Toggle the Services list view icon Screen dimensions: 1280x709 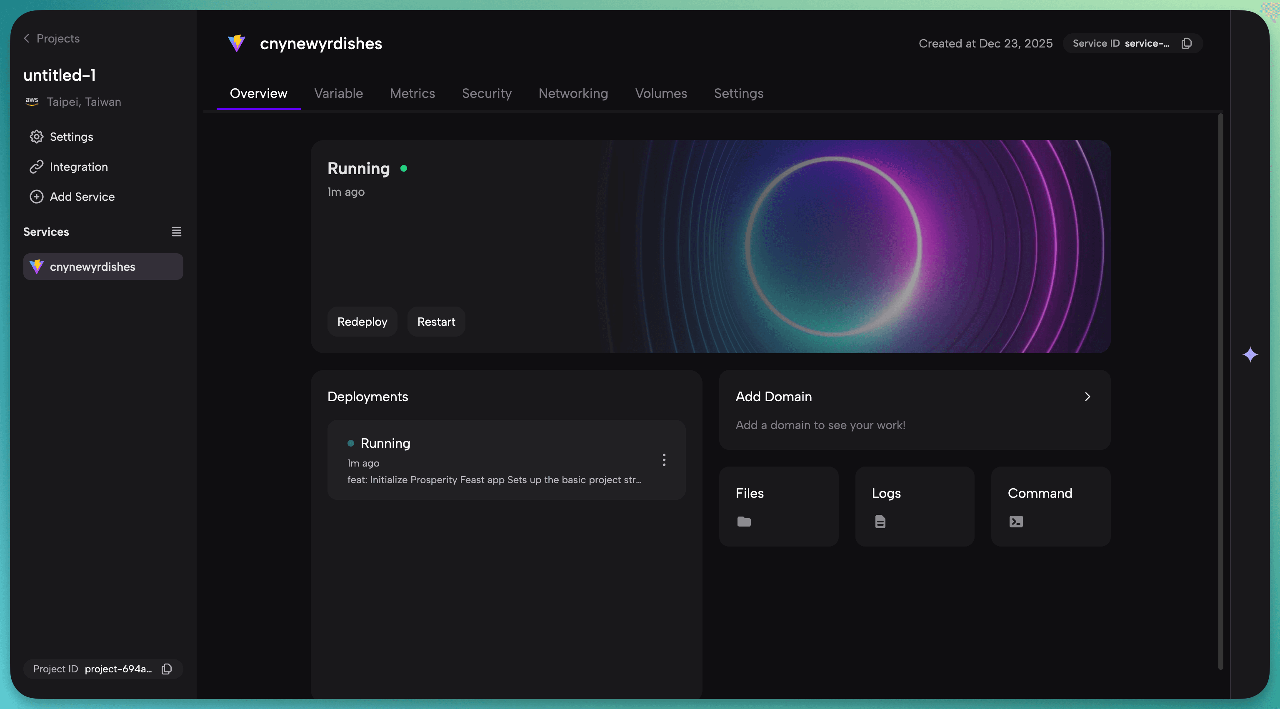point(176,232)
